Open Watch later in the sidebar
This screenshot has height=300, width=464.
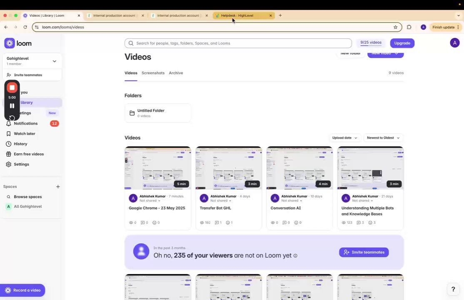tap(24, 134)
